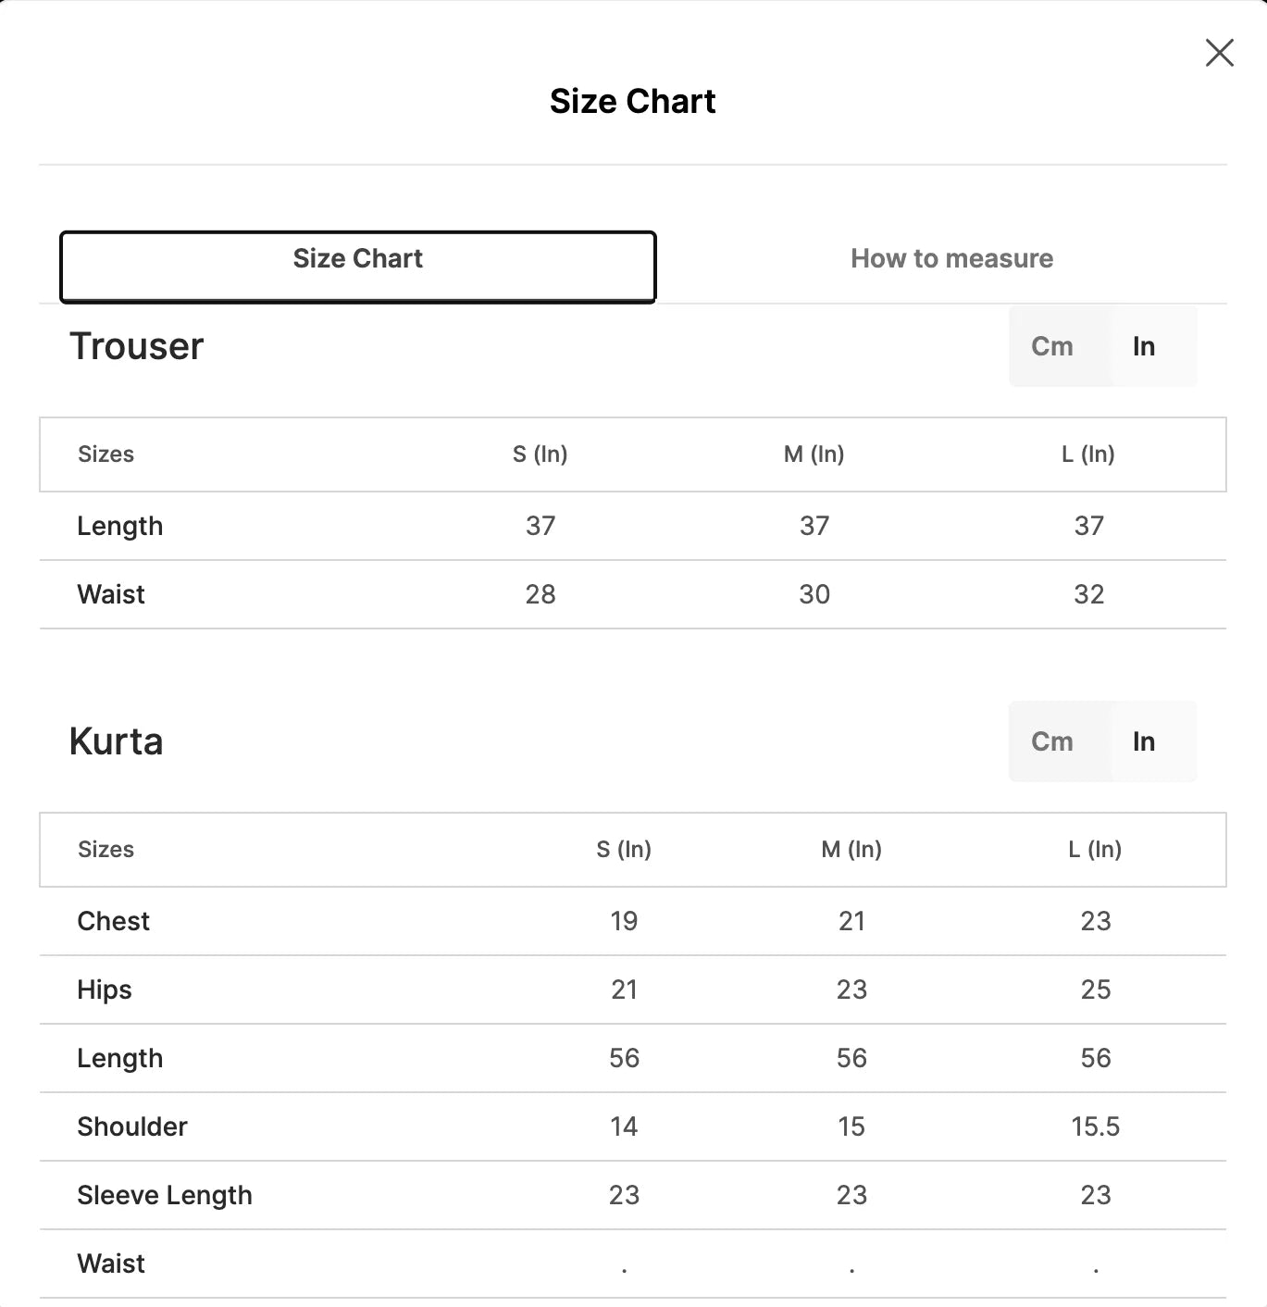Click the Kurta Hips row label
The height and width of the screenshot is (1307, 1267).
coord(105,990)
